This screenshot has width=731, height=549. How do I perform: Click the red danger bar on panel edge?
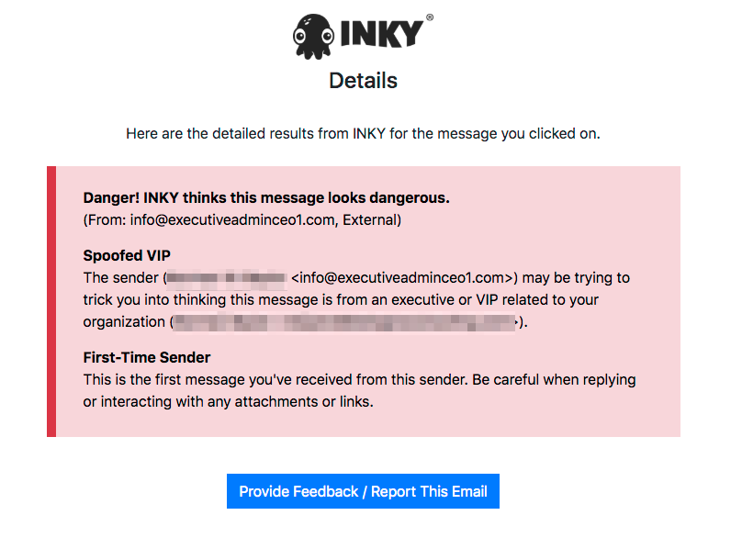[x=51, y=301]
